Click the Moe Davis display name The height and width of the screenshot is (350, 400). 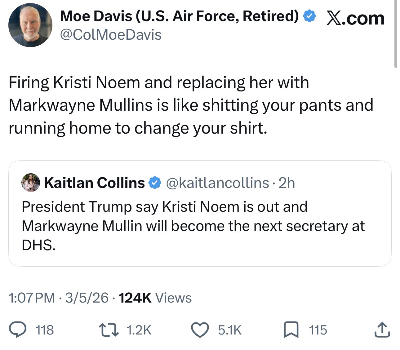click(179, 16)
